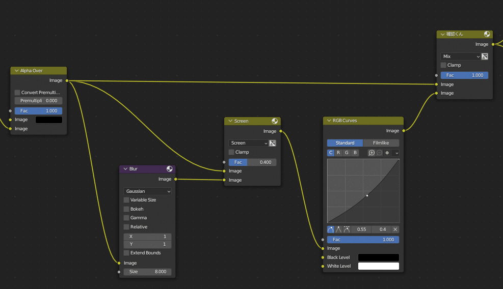Click Screen node Image output socket

[281, 131]
